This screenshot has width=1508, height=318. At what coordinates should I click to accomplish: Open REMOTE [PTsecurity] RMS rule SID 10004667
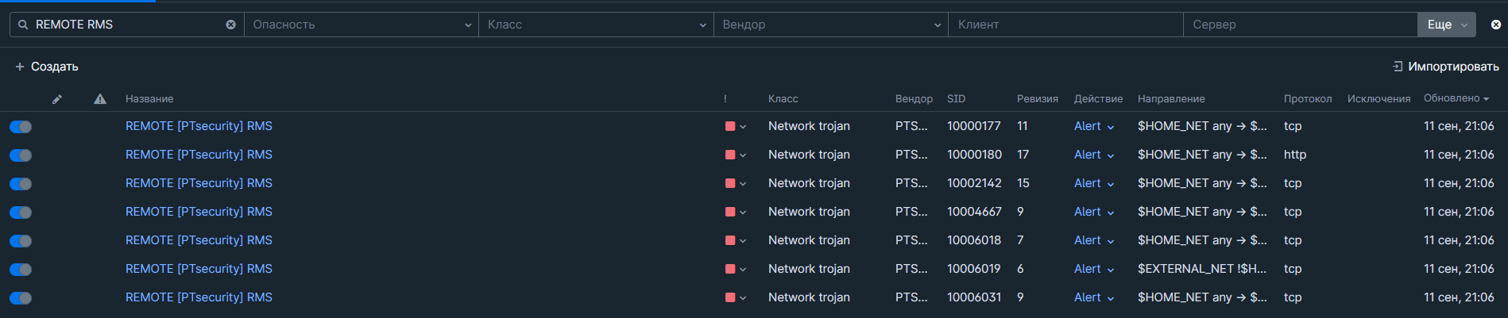[x=199, y=212]
